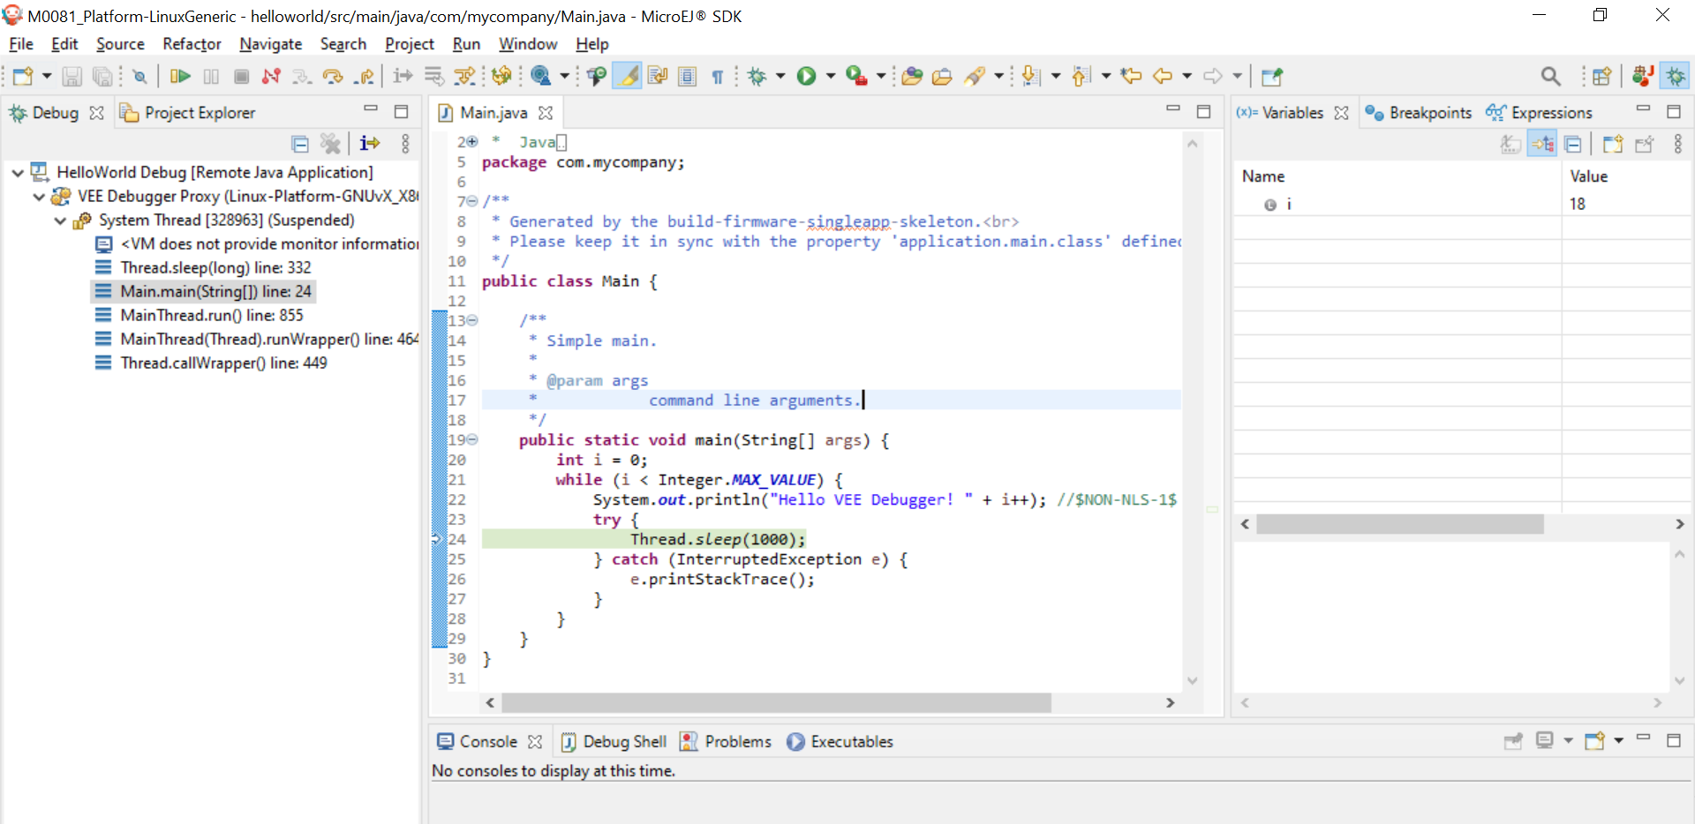Screen dimensions: 1695x824
Task: Toggle Mark Occurrences highlighting
Action: (x=628, y=76)
